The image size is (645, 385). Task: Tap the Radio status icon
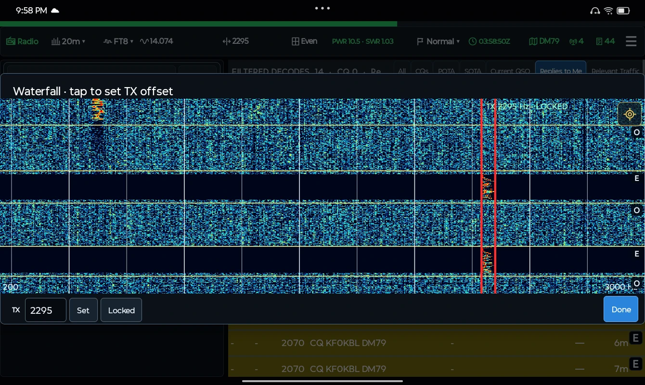[x=22, y=41]
